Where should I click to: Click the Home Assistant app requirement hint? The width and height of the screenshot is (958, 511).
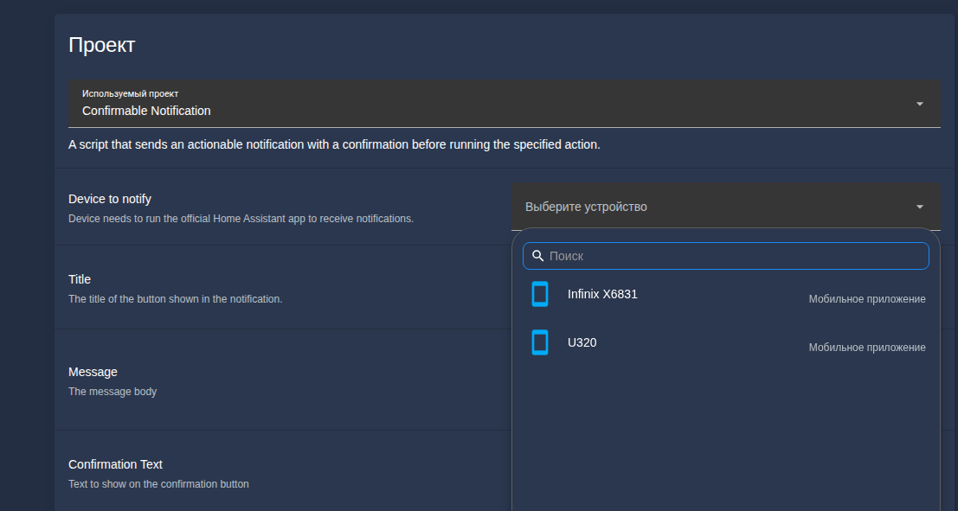pyautogui.click(x=241, y=219)
